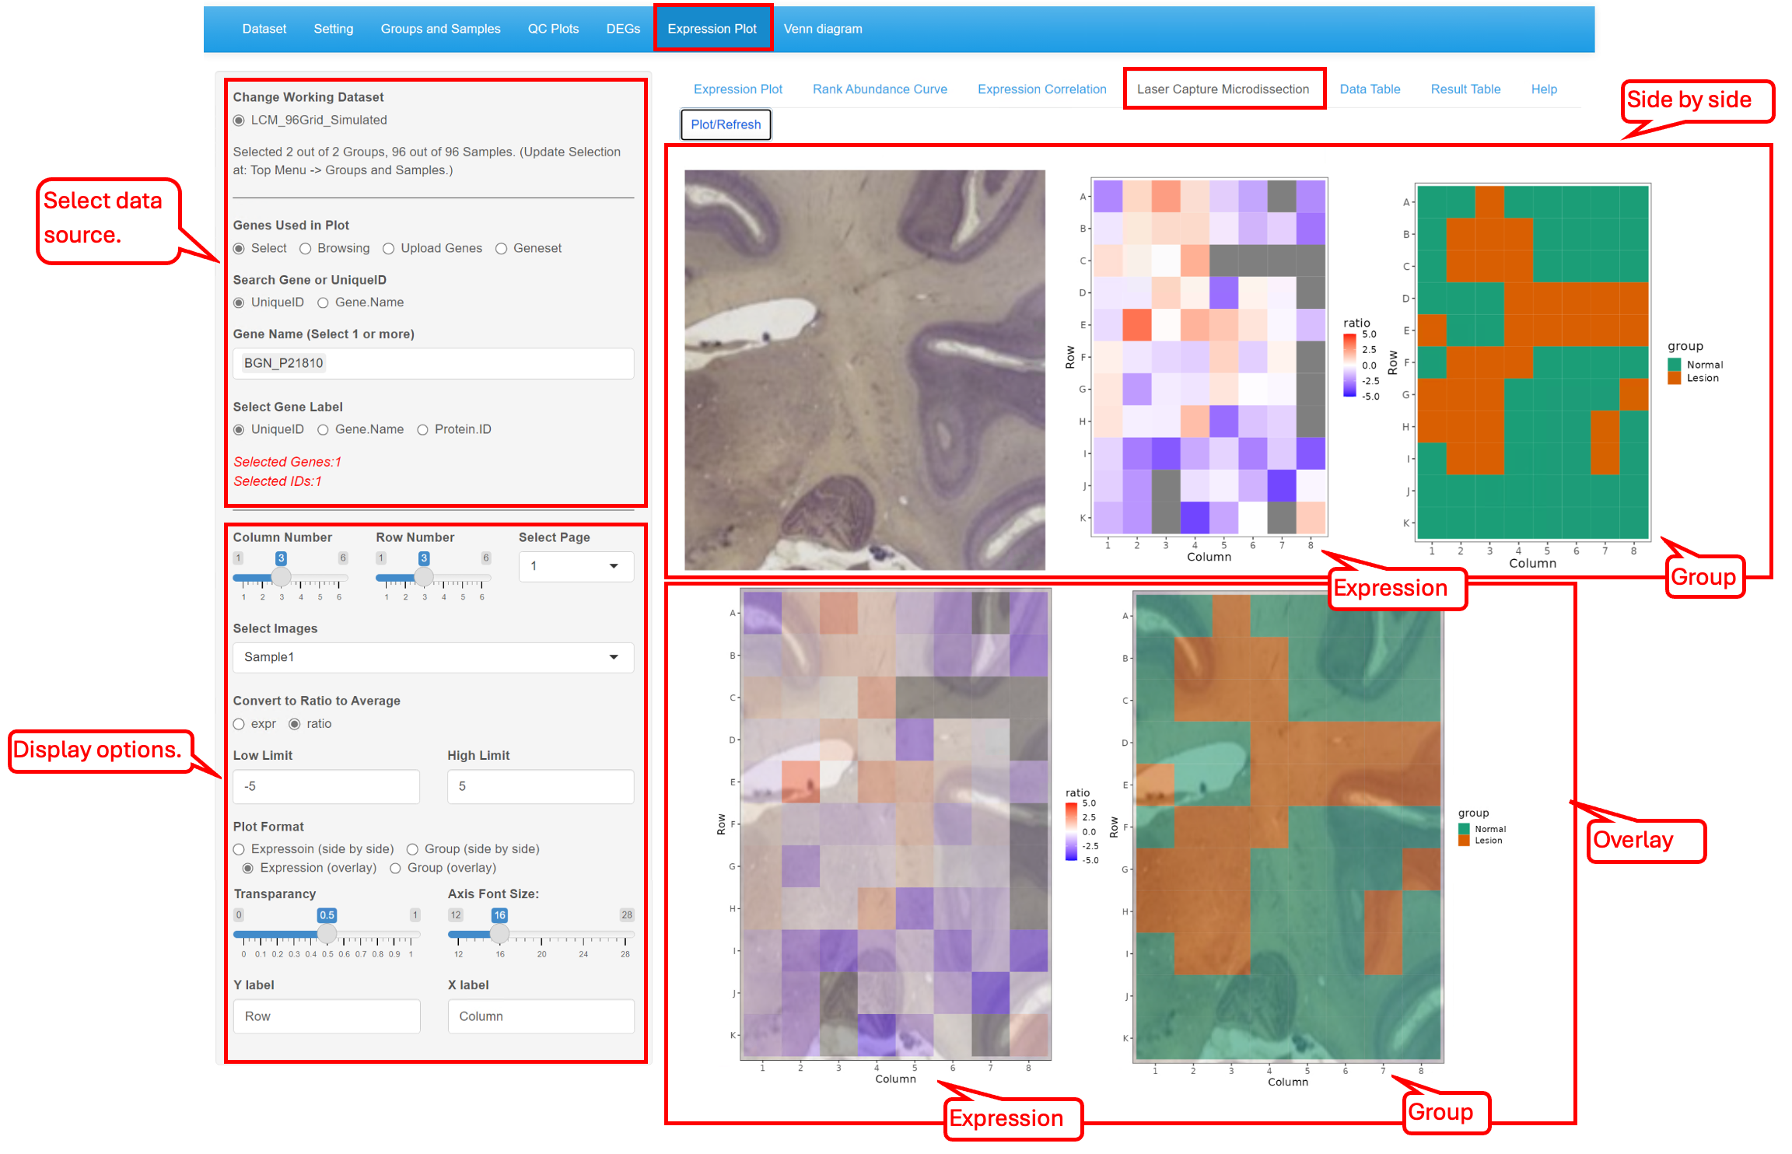Go to Groups and Samples
This screenshot has width=1792, height=1154.
pos(440,29)
